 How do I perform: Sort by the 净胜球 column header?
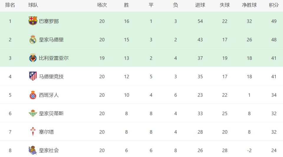pyautogui.click(x=249, y=5)
